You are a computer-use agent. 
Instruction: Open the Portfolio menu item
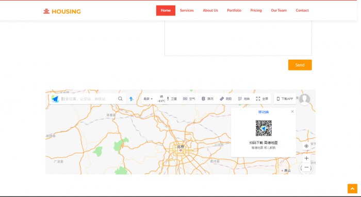tap(234, 10)
